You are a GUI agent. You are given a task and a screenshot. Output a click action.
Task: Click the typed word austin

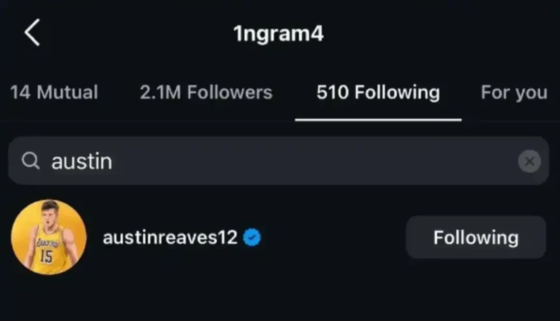82,161
